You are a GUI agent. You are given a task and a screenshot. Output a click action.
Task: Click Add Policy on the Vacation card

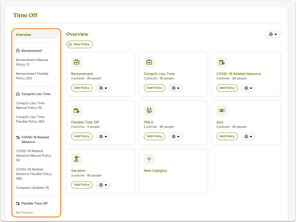click(82, 185)
